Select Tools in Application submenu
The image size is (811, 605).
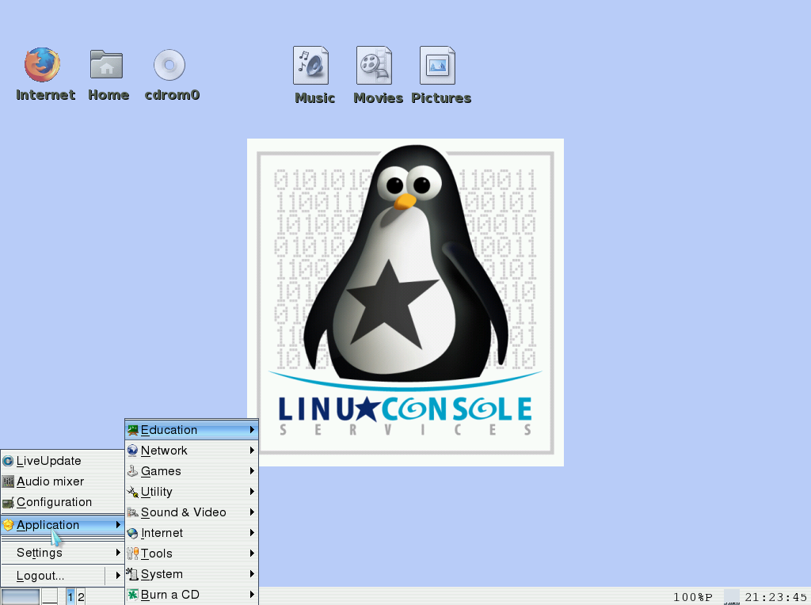(192, 554)
